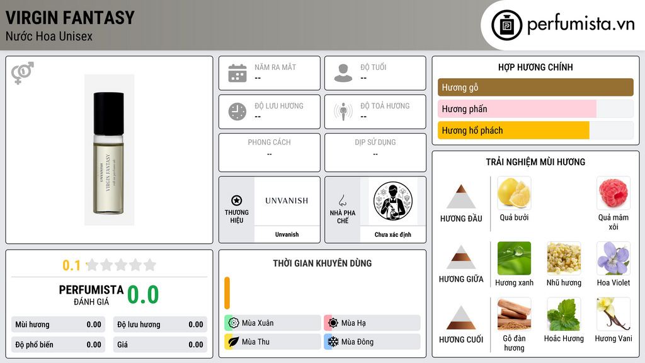
Task: Click the Dịp sử dụng card
Action: coord(375,153)
